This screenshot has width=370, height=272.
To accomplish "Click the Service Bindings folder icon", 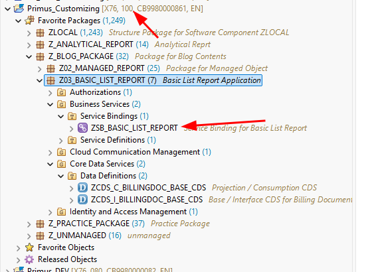I will 72,116.
